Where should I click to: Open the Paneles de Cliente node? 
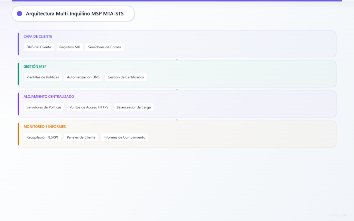click(x=81, y=137)
